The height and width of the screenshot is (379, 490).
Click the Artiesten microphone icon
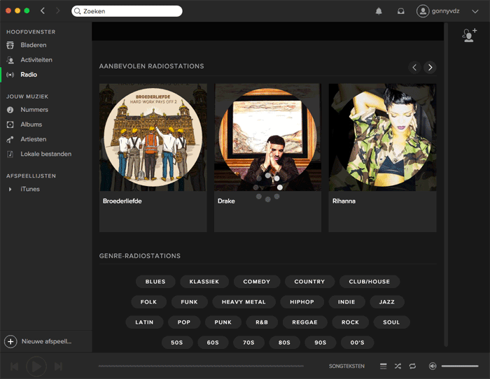pyautogui.click(x=10, y=139)
